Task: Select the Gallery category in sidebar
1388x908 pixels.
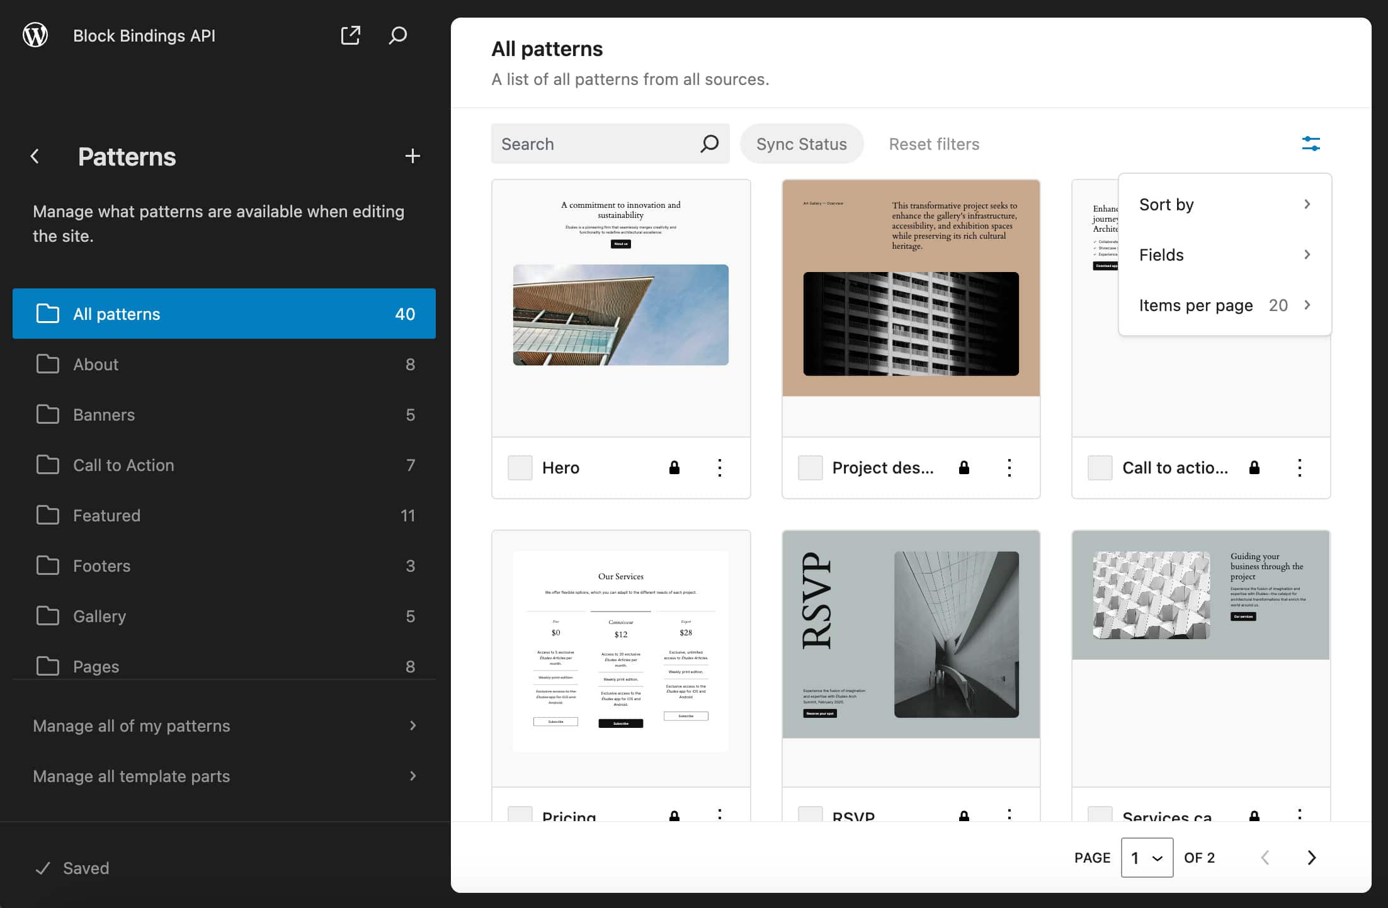Action: pyautogui.click(x=98, y=615)
